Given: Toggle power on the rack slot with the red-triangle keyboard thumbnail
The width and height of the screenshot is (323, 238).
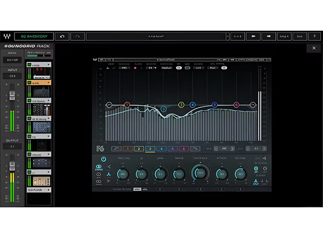Looking at the screenshot, I should coord(29,65).
